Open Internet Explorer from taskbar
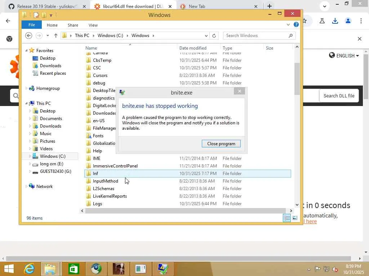This screenshot has width=369, height=276. coord(30,269)
